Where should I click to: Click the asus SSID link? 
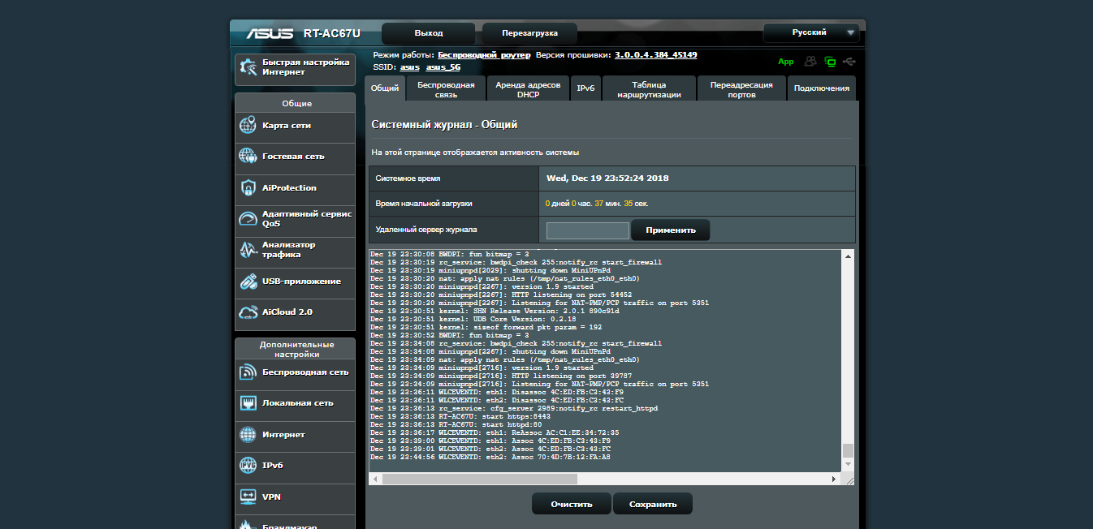tap(410, 67)
